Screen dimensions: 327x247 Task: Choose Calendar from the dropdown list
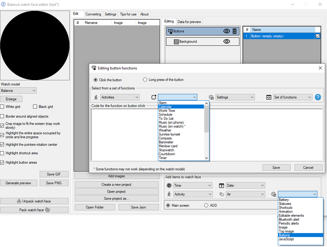(x=181, y=107)
